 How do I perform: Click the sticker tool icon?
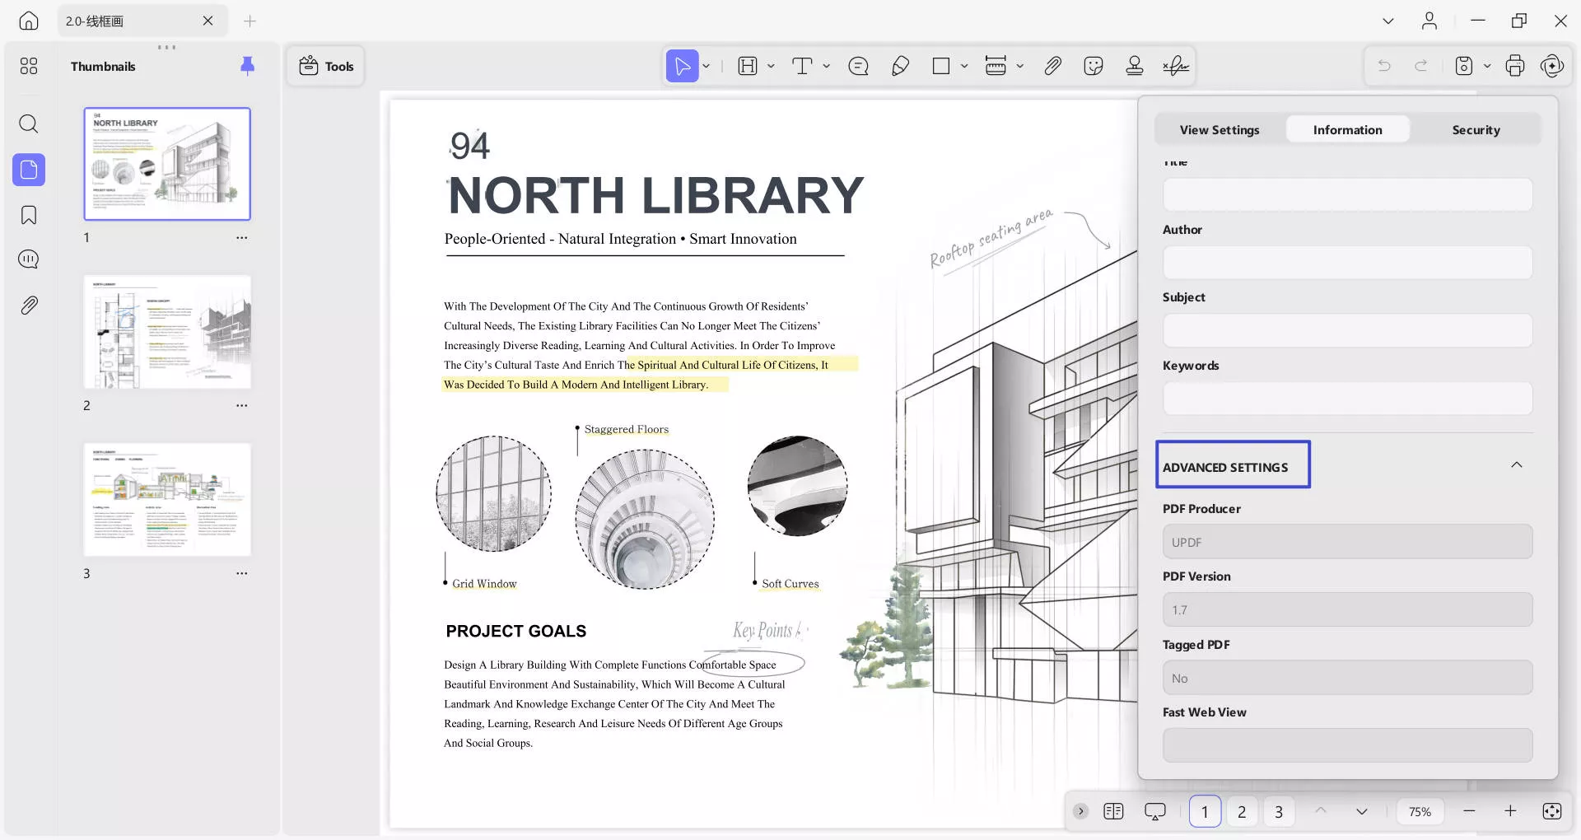(x=1094, y=67)
